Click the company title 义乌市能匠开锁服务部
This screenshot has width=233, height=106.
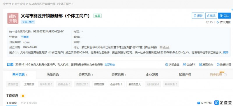(55, 16)
